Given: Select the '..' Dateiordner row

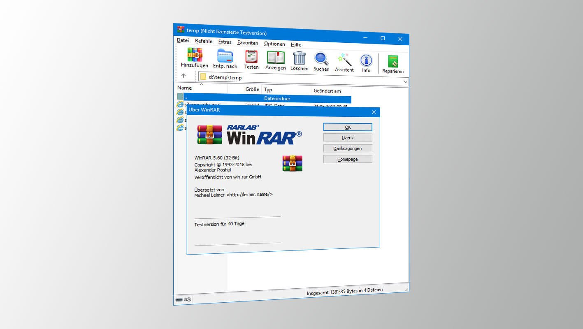Looking at the screenshot, I should click(264, 98).
